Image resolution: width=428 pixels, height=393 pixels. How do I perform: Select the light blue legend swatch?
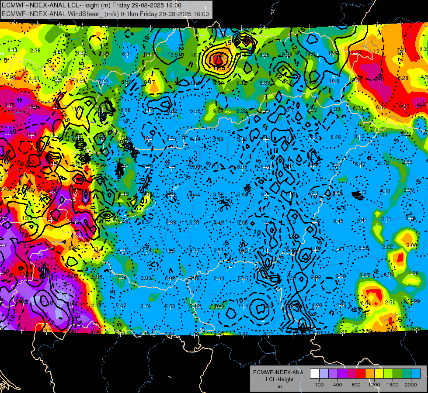pos(416,374)
